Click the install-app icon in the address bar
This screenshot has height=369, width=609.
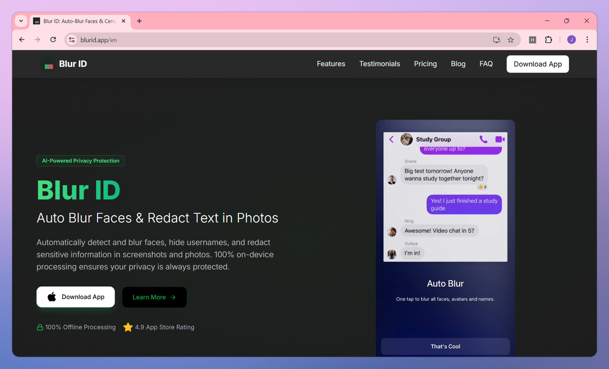(496, 39)
